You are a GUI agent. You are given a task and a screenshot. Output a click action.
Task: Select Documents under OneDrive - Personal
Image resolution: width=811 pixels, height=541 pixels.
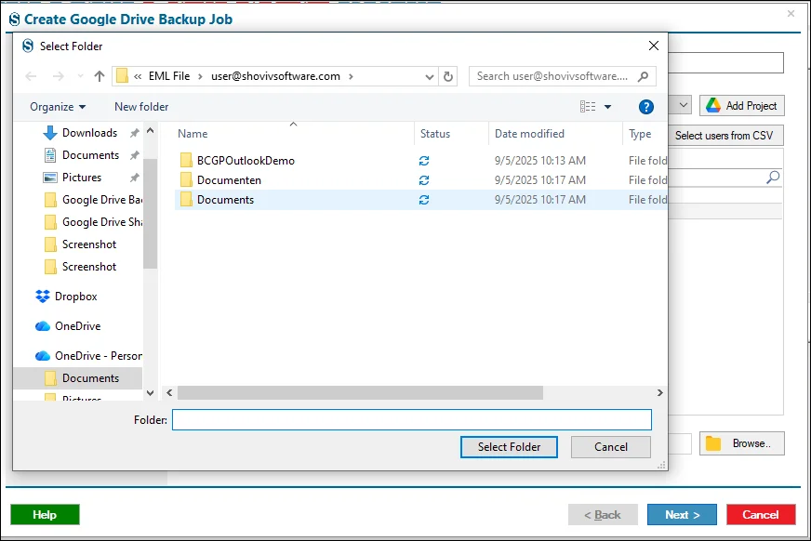(90, 378)
